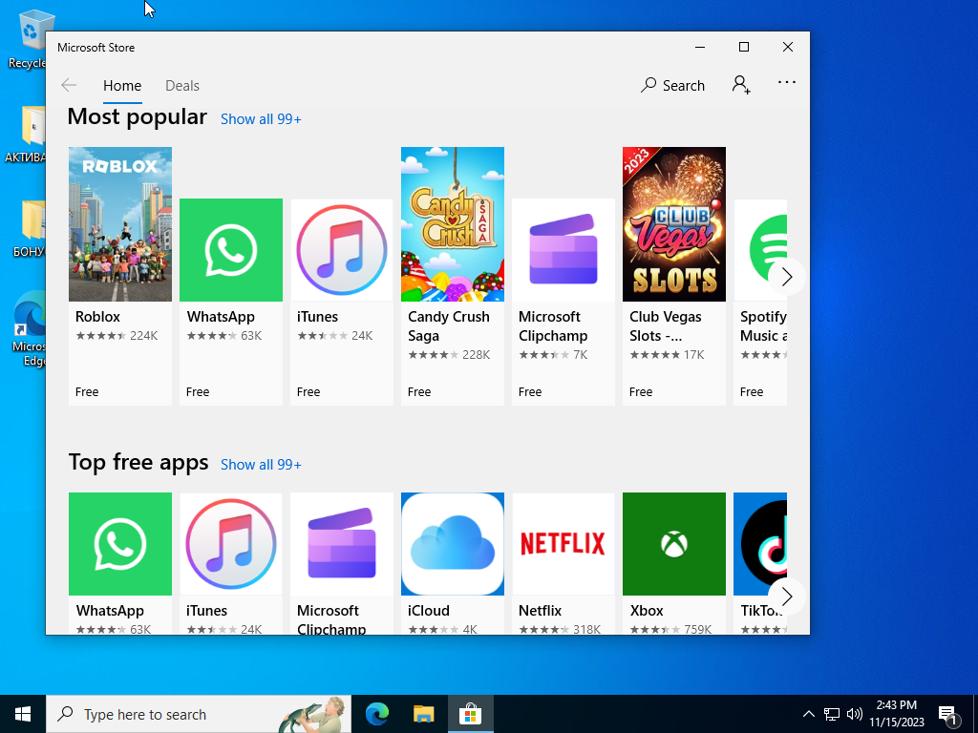Screen dimensions: 978x733
Task: Click the iCloud title text
Action: coord(429,610)
